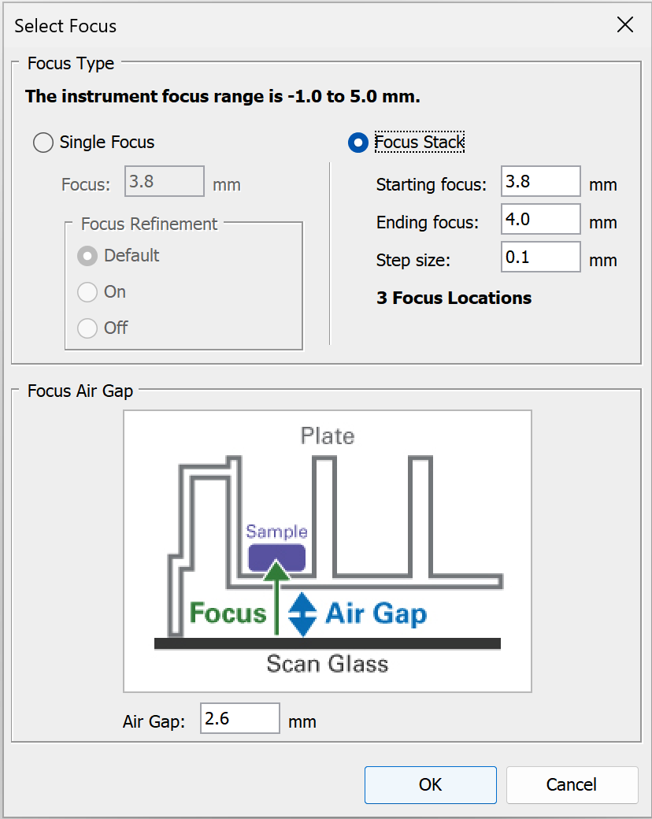Click the Air Gap value field
Screen dimensions: 652x819
(x=240, y=718)
